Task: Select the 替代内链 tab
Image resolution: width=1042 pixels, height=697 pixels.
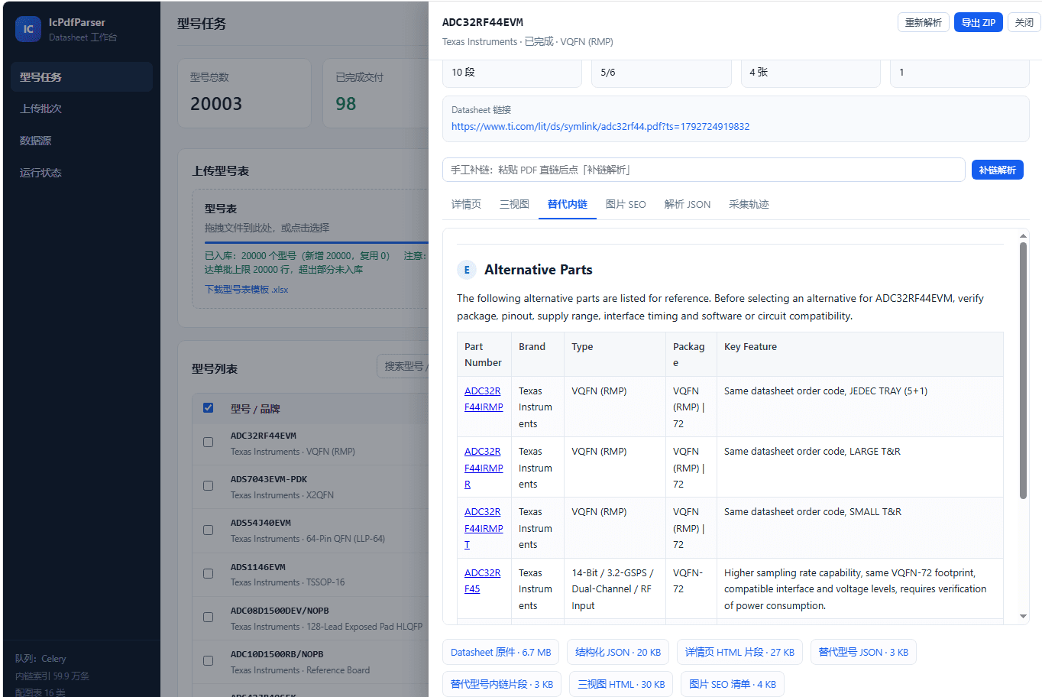Action: tap(568, 204)
